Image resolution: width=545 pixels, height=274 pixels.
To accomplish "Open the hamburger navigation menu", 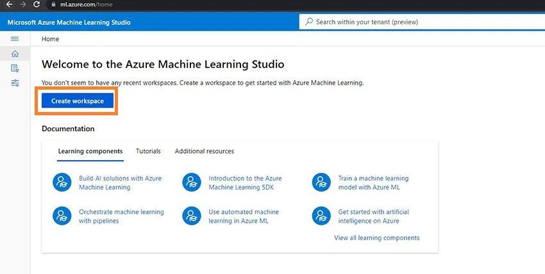I will tap(15, 39).
